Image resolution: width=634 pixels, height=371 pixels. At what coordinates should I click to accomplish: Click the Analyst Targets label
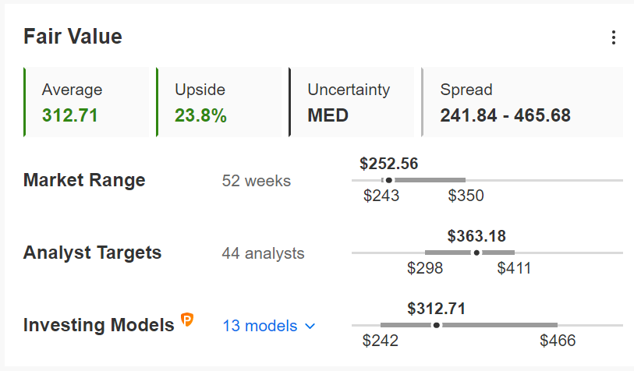(x=92, y=253)
